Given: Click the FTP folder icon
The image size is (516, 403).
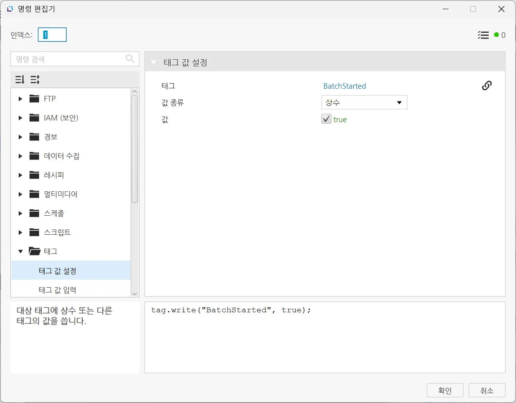Looking at the screenshot, I should pyautogui.click(x=34, y=99).
